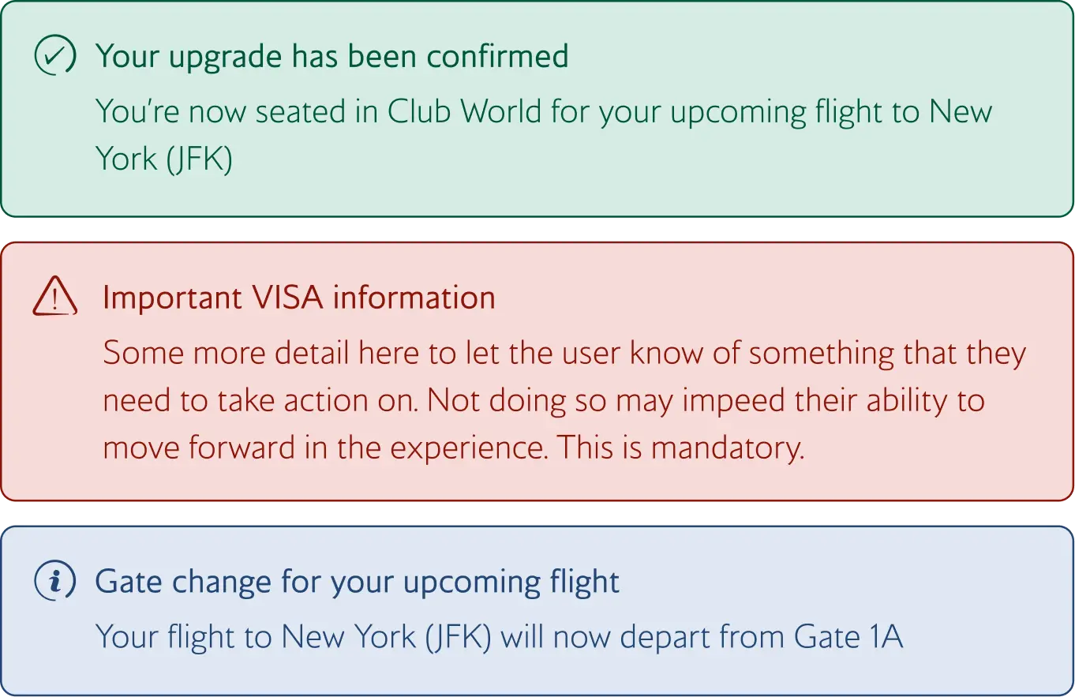Click 'York (JFK)' on the green banner's last line
The image size is (1075, 697).
tap(163, 159)
